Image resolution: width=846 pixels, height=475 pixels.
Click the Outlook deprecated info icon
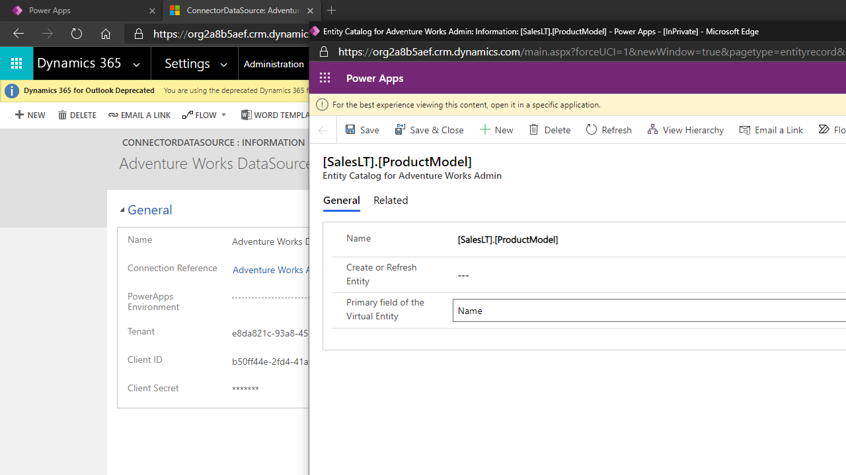pos(12,91)
